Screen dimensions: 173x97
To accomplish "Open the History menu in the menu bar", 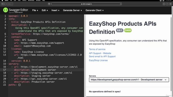I will click(x=24, y=1).
